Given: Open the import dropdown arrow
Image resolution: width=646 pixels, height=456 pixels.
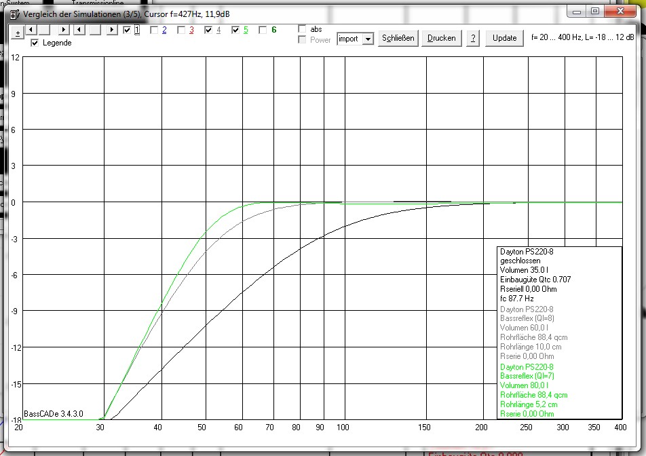Looking at the screenshot, I should [368, 39].
